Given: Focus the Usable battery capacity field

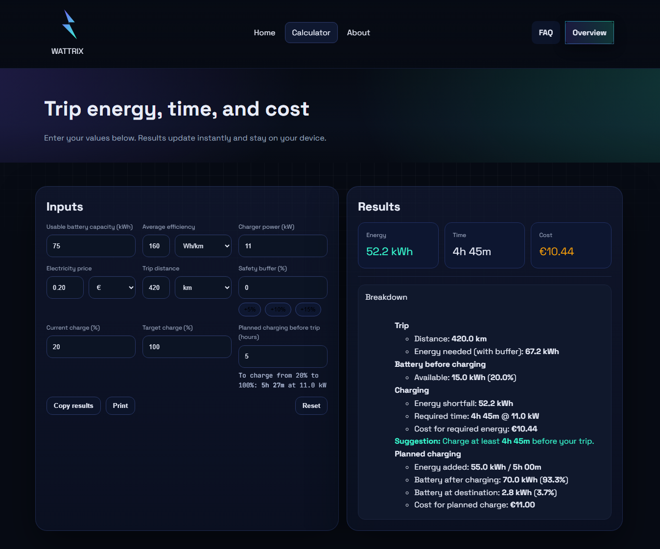Looking at the screenshot, I should click(91, 246).
